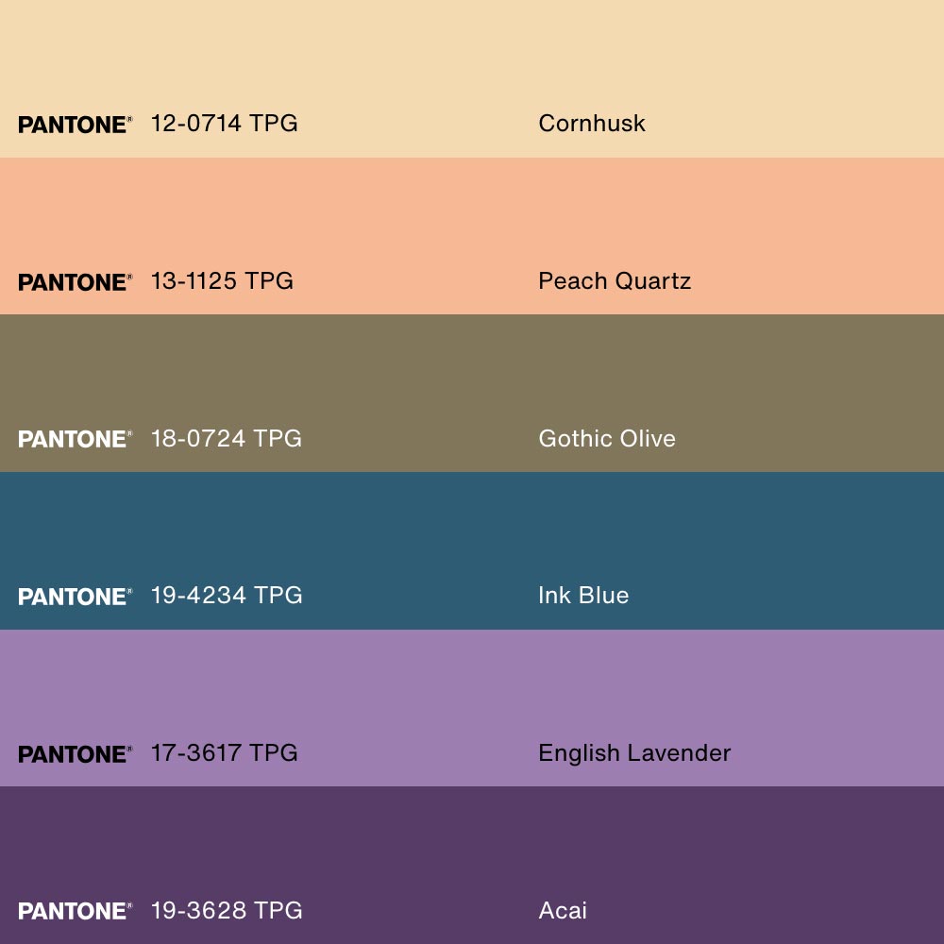This screenshot has width=944, height=944.
Task: Click the code 19-4234 TPG
Action: click(x=227, y=595)
